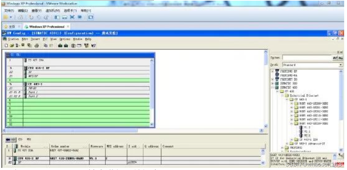
Task: Select the Port 1 row in the rack
Action: point(78,92)
